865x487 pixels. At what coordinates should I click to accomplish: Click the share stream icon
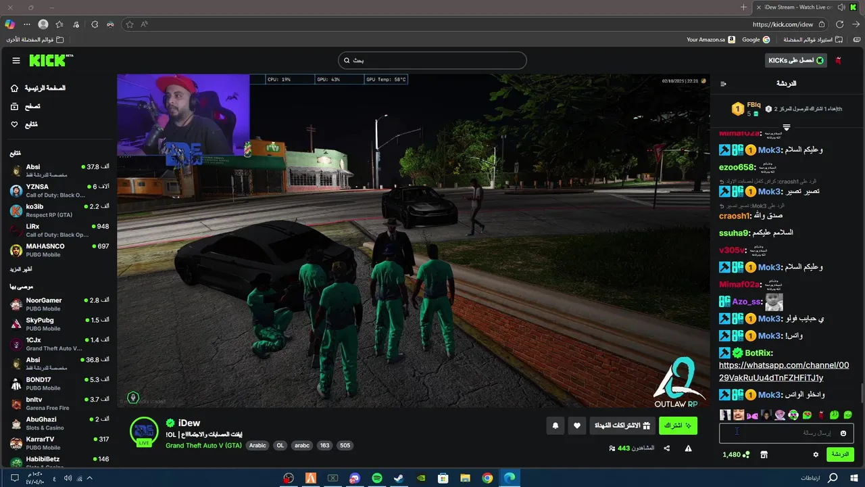pyautogui.click(x=667, y=448)
